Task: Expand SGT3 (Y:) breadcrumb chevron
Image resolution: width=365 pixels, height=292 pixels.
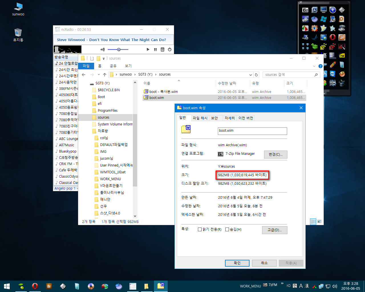Action: point(156,74)
